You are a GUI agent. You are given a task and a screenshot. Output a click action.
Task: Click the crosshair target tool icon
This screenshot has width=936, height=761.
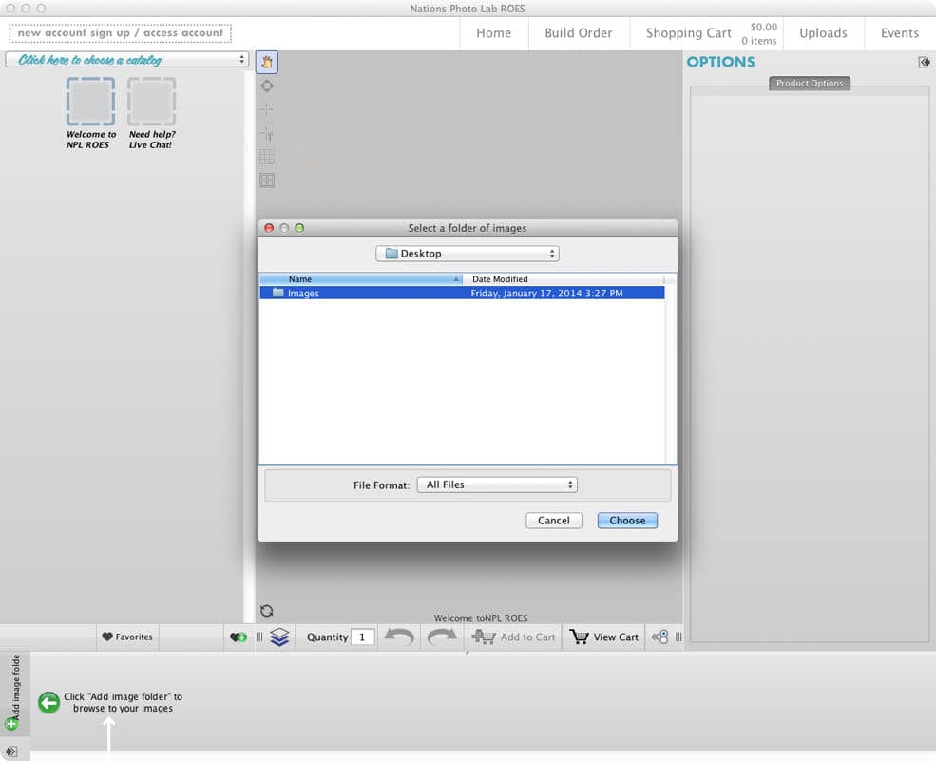[267, 86]
